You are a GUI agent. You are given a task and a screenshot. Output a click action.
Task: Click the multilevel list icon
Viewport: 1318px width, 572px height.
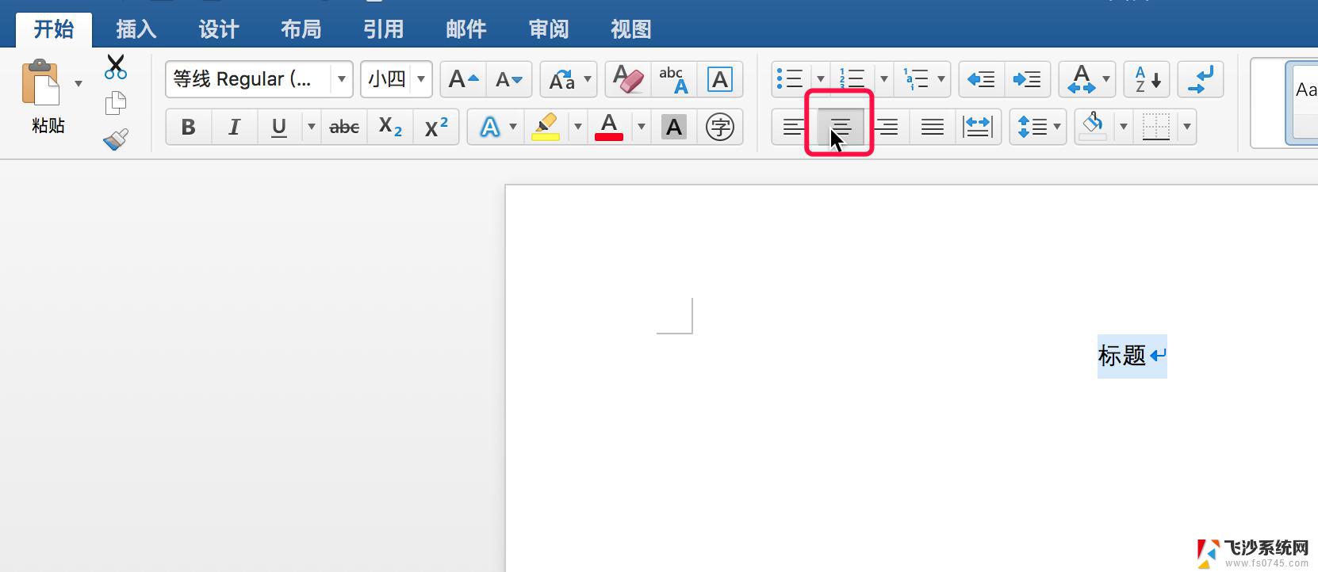click(916, 79)
